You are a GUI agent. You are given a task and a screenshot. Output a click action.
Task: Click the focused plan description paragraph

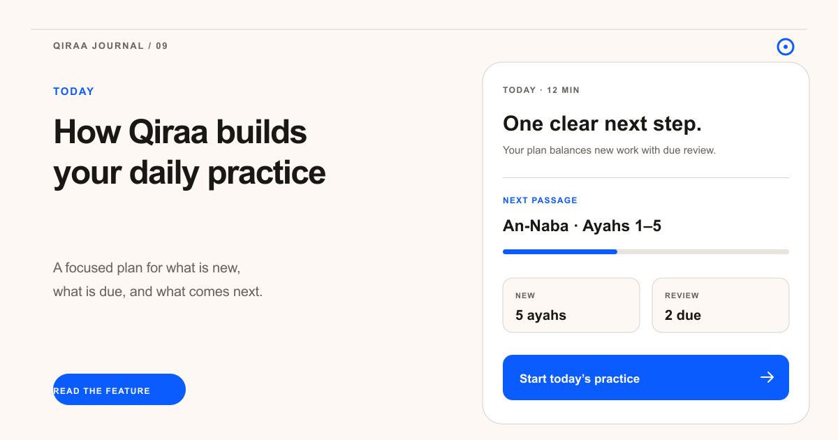[158, 280]
